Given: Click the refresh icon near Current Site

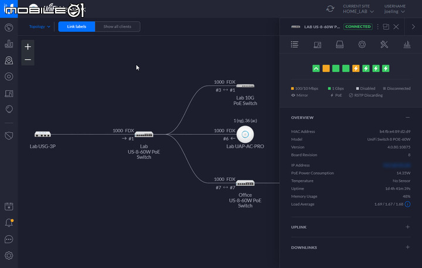Looking at the screenshot, I should pos(330,9).
